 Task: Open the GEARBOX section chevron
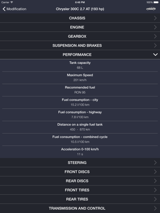(x=155, y=36)
